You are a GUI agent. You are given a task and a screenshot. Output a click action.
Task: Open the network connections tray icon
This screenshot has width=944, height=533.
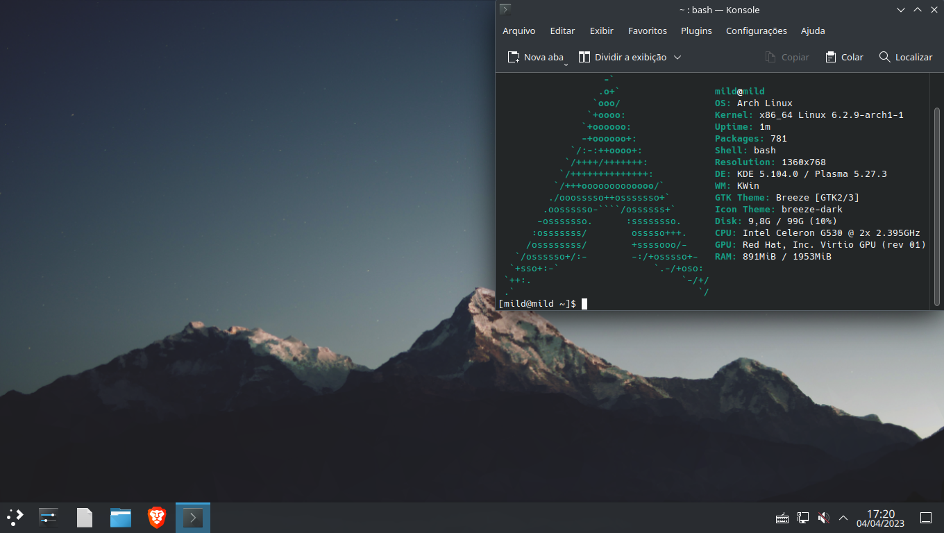[x=803, y=518]
